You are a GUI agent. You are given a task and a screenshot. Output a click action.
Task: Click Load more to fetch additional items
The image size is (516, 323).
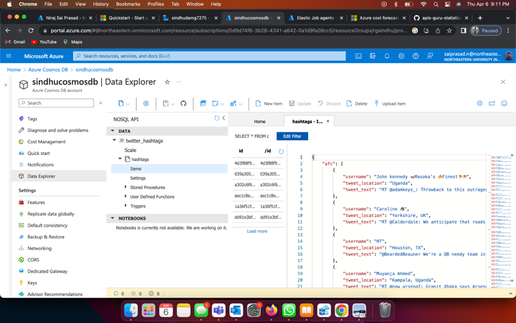click(257, 231)
